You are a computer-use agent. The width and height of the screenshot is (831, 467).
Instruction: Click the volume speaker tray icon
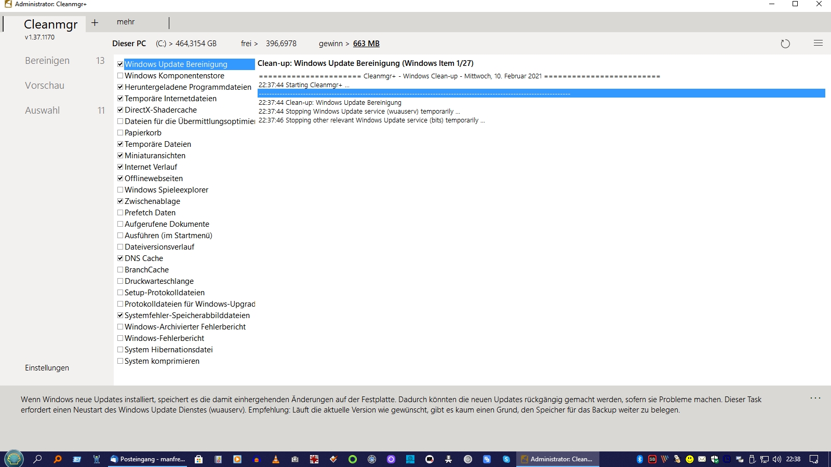point(777,459)
